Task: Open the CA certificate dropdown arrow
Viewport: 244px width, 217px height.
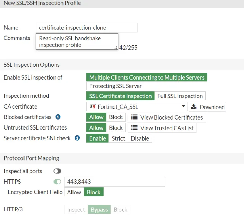Action: tap(183, 107)
